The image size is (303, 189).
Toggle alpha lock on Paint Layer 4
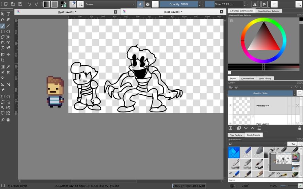(297, 105)
